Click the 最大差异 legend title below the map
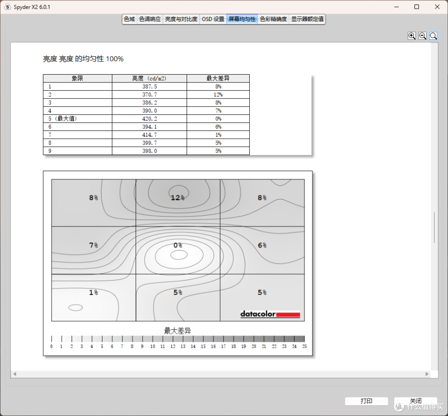 178,331
